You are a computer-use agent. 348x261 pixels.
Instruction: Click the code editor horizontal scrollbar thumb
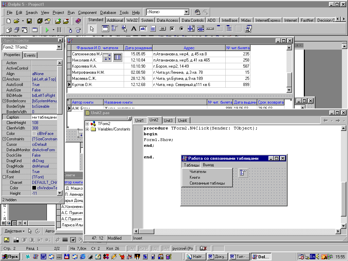(x=146, y=231)
